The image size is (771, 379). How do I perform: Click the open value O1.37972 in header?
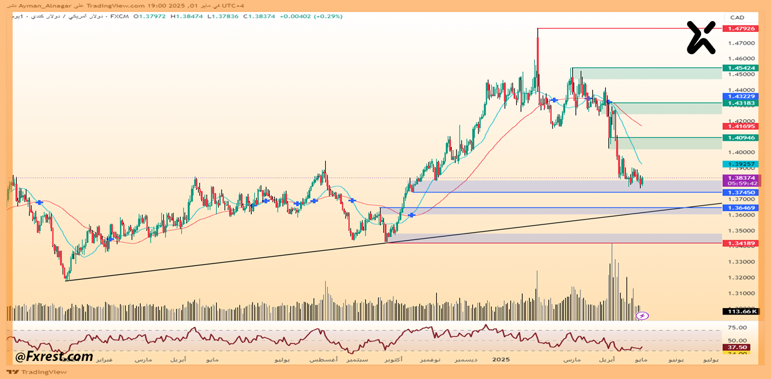pos(150,16)
